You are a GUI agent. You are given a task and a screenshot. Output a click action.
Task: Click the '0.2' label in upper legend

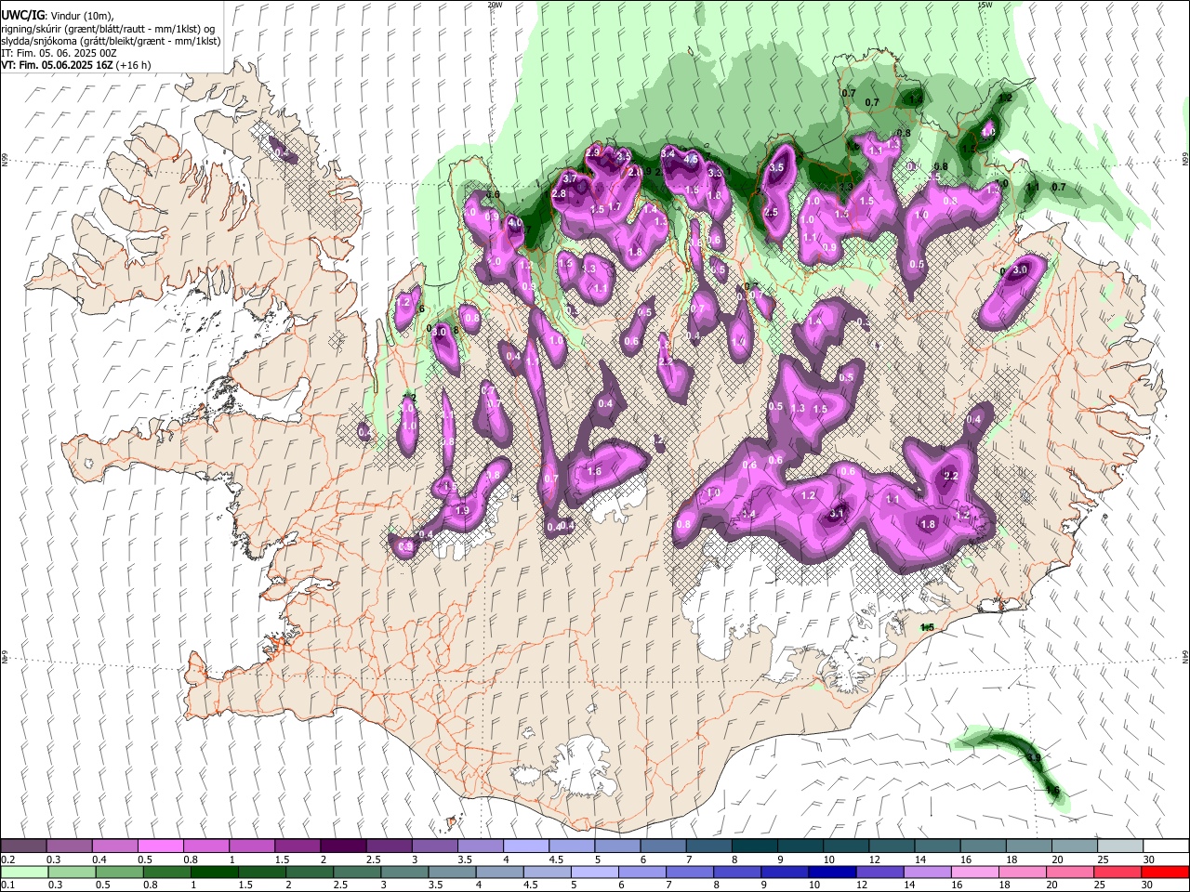coord(7,859)
